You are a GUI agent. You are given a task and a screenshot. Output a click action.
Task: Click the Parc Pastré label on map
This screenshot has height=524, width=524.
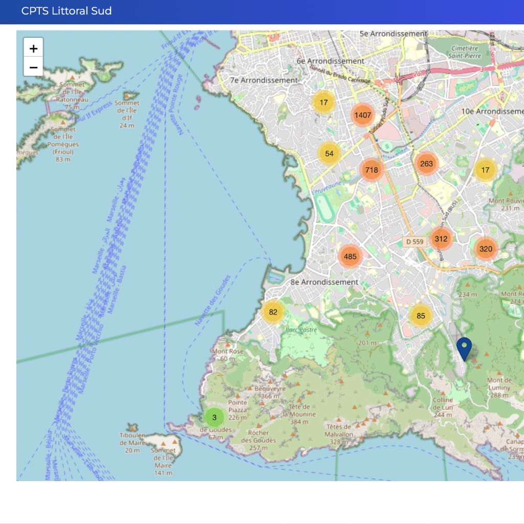(301, 330)
